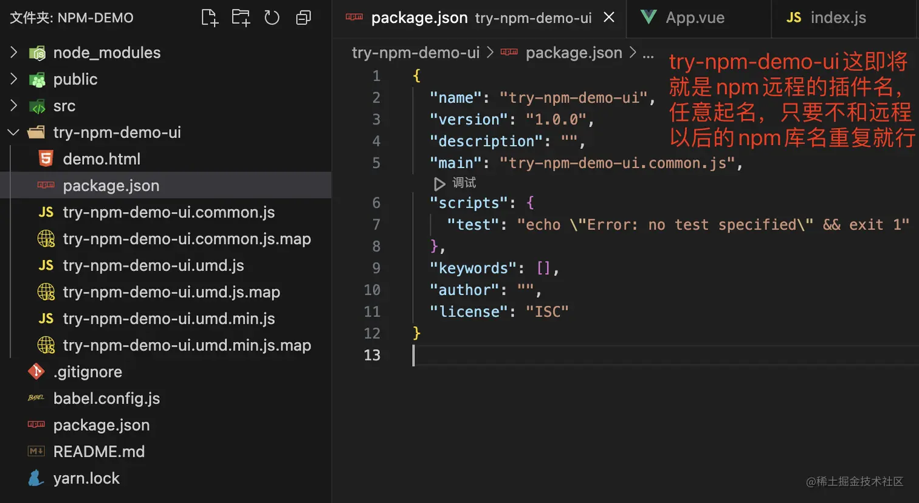Click package.json in the breadcrumb
The height and width of the screenshot is (503, 919).
tap(574, 53)
